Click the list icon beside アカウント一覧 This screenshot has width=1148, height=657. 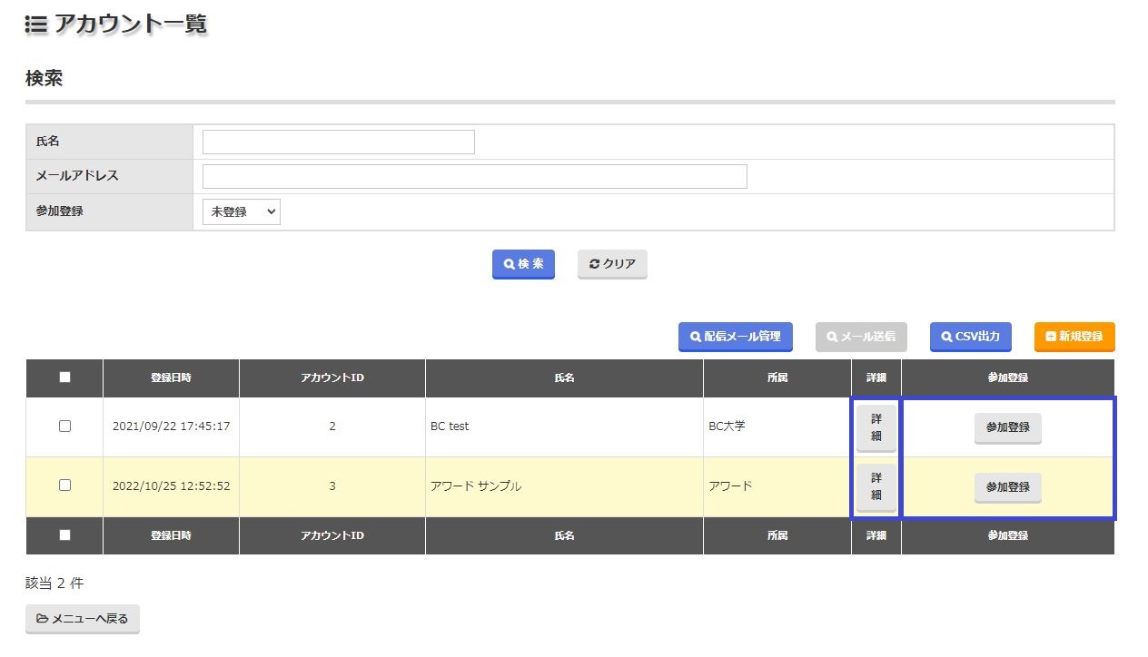point(36,25)
